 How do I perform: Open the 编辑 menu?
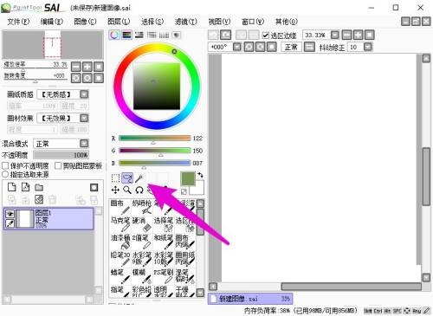click(52, 22)
